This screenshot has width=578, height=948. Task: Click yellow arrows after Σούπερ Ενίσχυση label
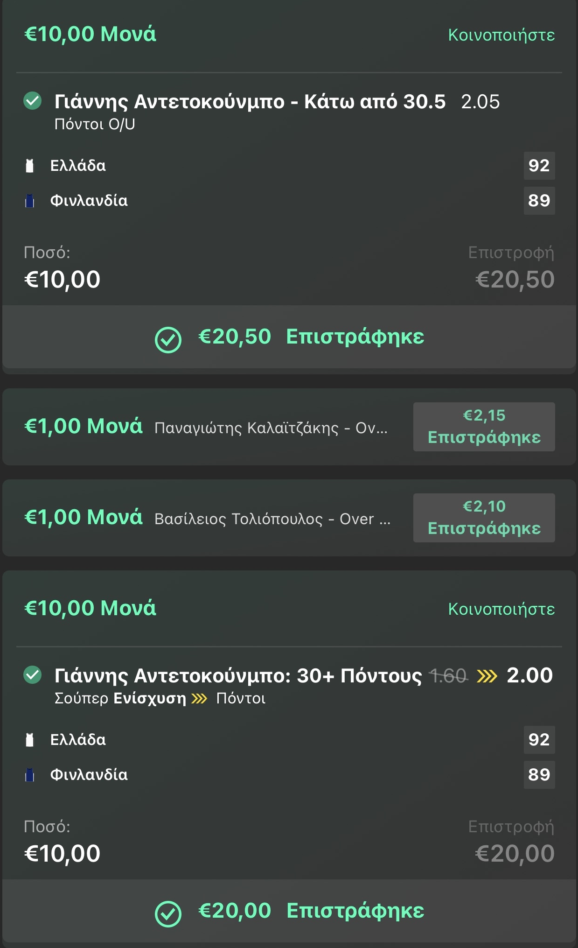click(199, 699)
